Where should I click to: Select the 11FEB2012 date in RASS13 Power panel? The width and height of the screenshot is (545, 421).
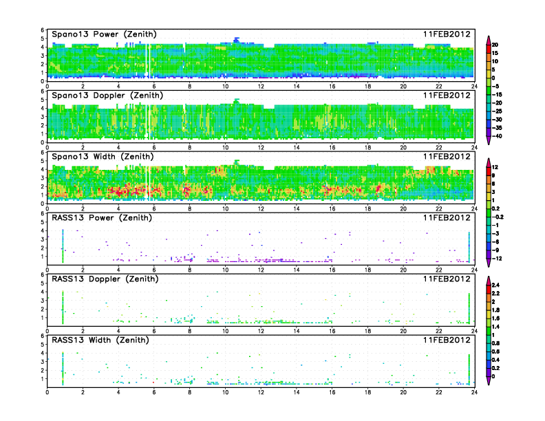(447, 217)
